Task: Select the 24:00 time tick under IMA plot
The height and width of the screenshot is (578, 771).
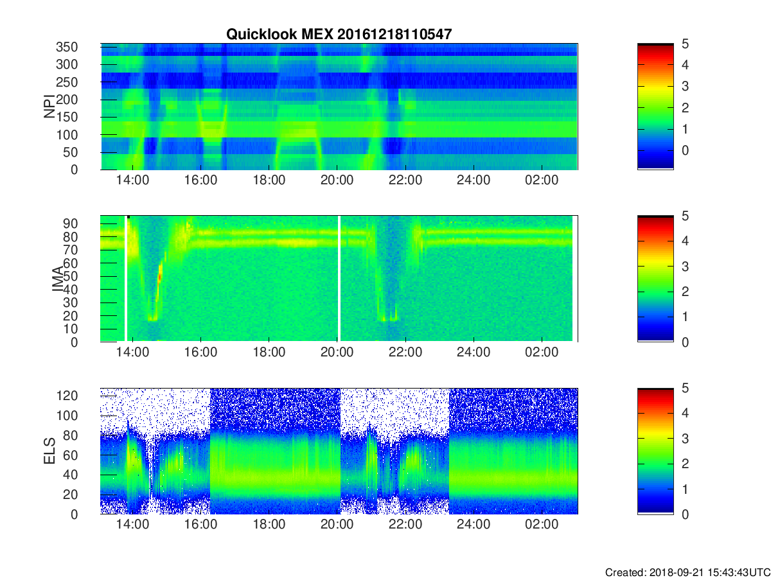Action: point(474,353)
